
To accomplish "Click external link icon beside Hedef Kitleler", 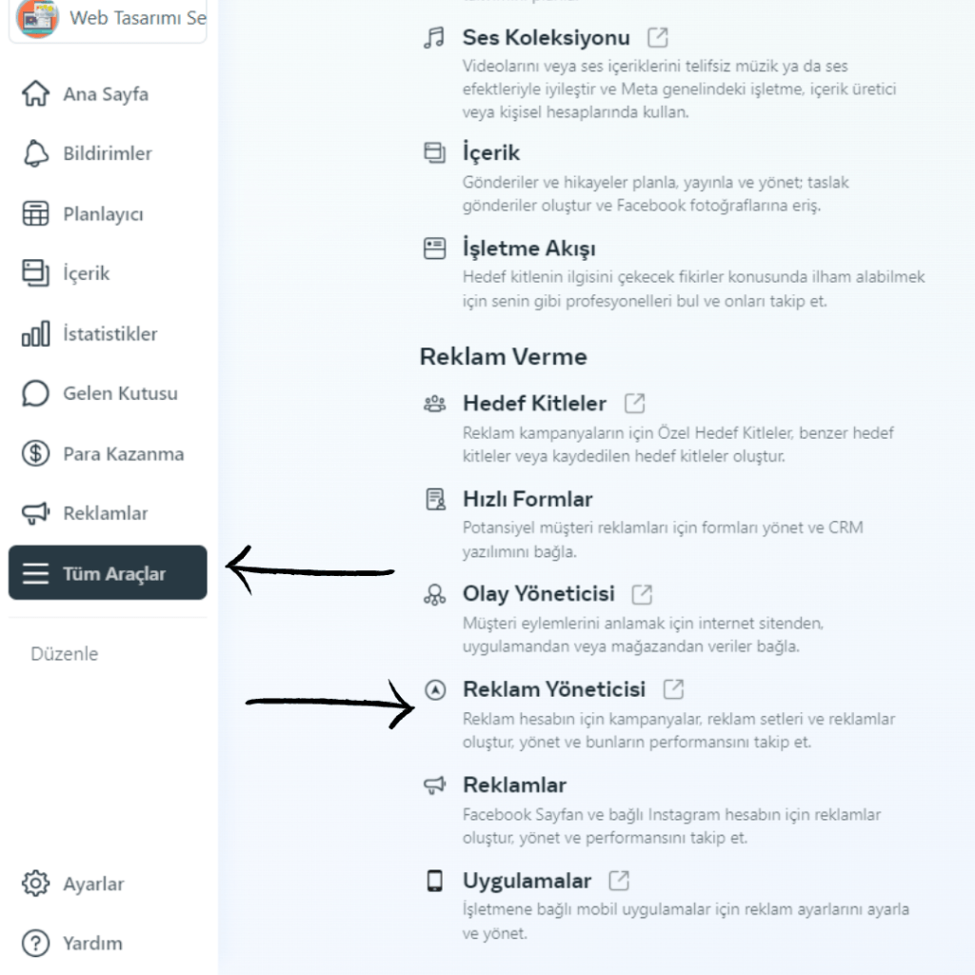I will (x=634, y=403).
